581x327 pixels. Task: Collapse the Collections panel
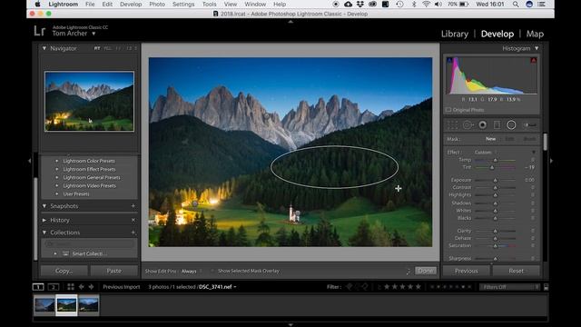coord(44,233)
